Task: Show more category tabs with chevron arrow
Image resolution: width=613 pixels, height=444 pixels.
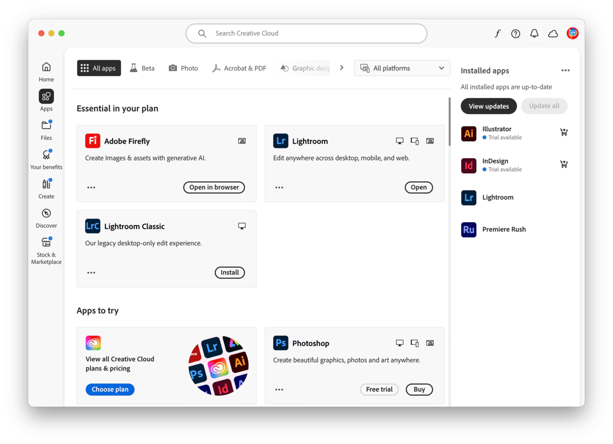Action: click(x=342, y=68)
